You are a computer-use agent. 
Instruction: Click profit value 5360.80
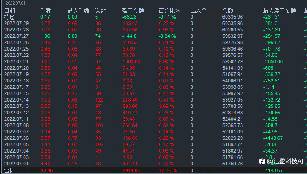tap(131, 61)
